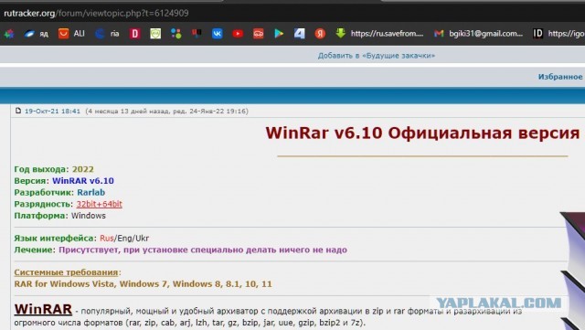Viewport: 585px width, 330px height.
Task: Click the rutracker.org address bar
Action: pos(96,14)
